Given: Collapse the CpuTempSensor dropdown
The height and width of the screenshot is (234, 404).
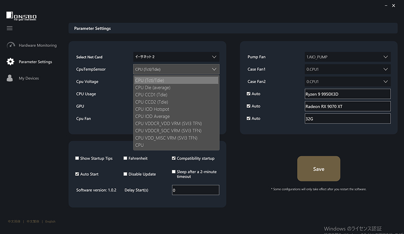Looking at the screenshot, I should (x=176, y=69).
